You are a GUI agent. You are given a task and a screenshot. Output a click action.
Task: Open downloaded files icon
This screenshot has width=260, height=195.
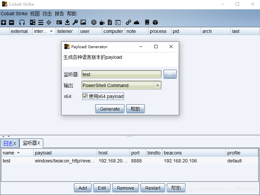click(x=67, y=22)
